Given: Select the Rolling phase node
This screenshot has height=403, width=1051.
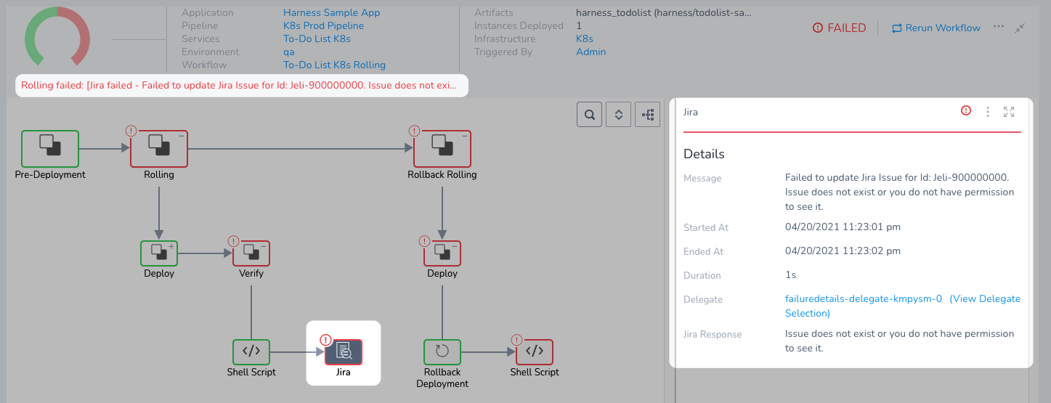Looking at the screenshot, I should click(159, 149).
